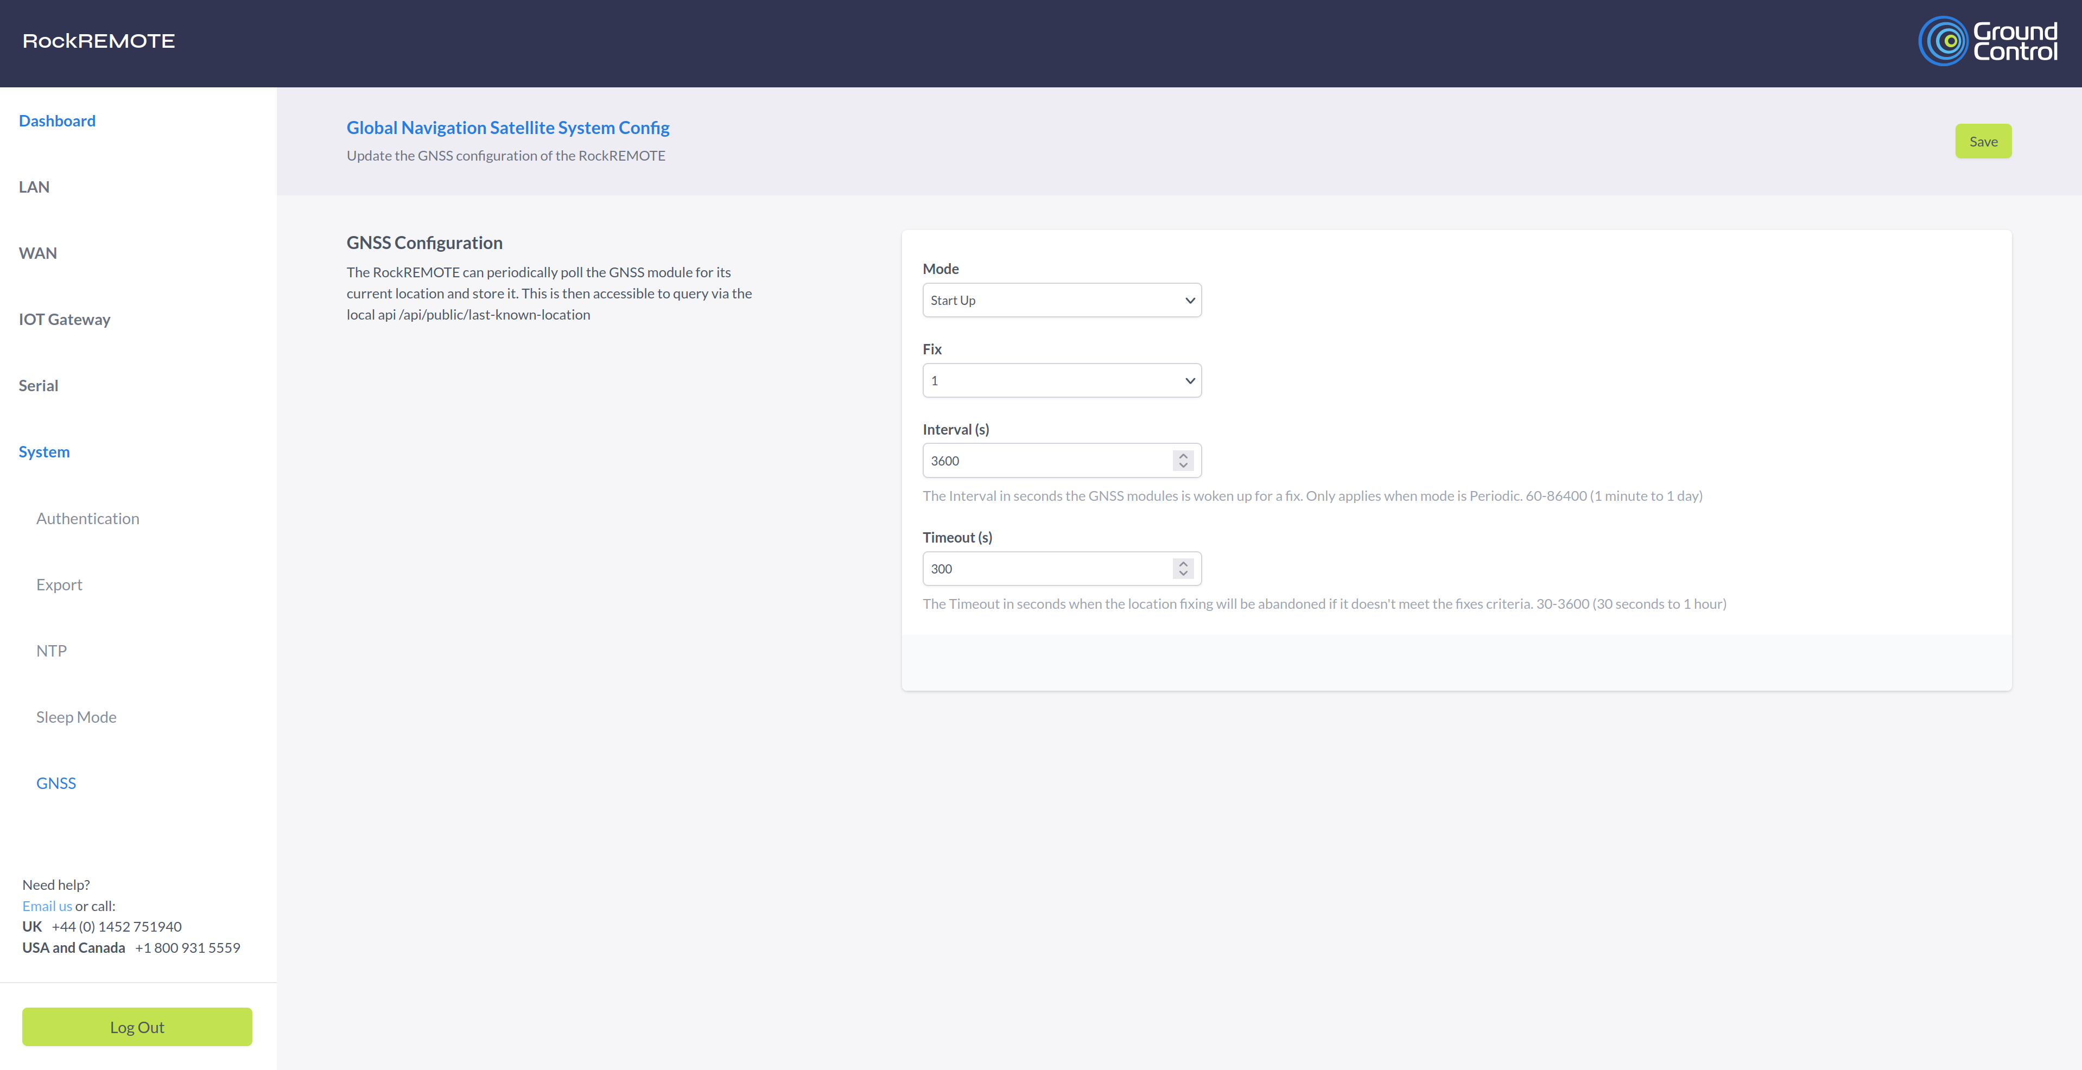
Task: Select GNSS submenu item
Action: pos(56,783)
